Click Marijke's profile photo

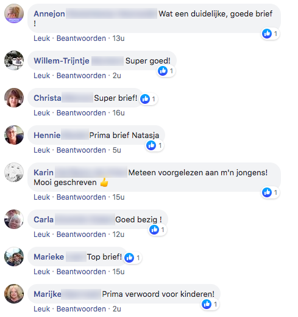coord(14,294)
